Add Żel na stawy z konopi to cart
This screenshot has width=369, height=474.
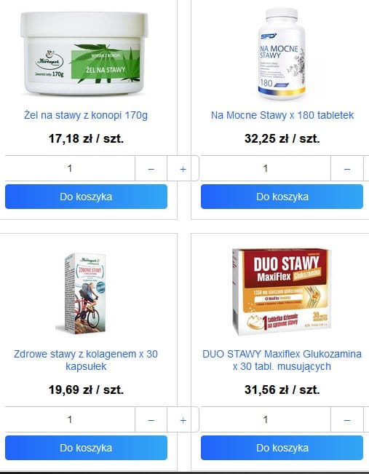(86, 197)
